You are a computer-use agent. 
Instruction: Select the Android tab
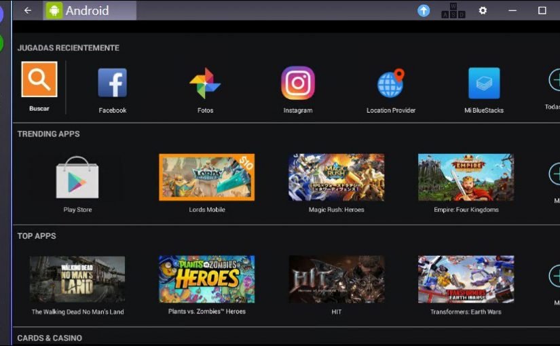point(90,10)
